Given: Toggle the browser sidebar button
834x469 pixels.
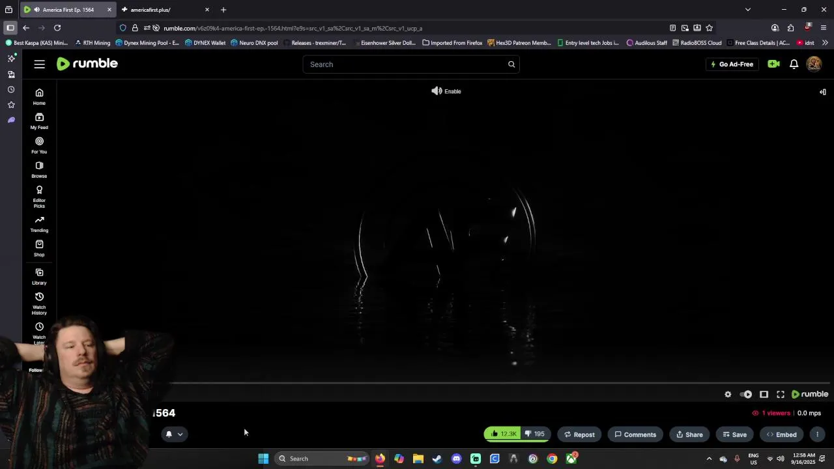Looking at the screenshot, I should (10, 28).
